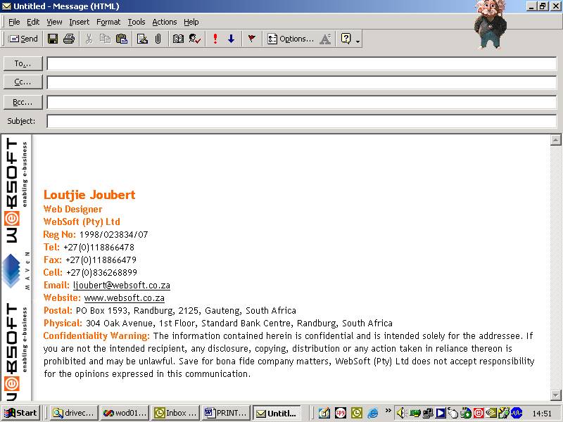Click the system clock showing 14:51
The height and width of the screenshot is (422, 563).
(542, 414)
